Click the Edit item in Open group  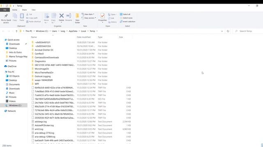click(x=111, y=18)
